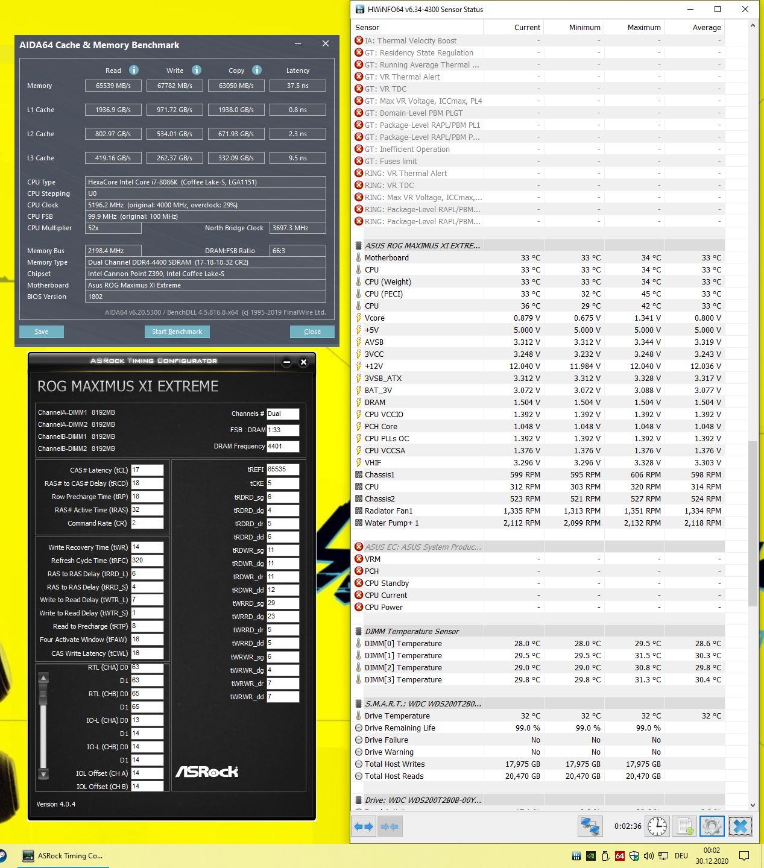Select the Total Host Writes row
The height and width of the screenshot is (868, 764).
click(x=538, y=764)
